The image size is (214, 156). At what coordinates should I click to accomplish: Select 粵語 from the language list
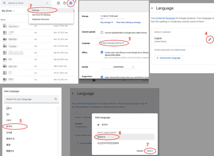8,145
